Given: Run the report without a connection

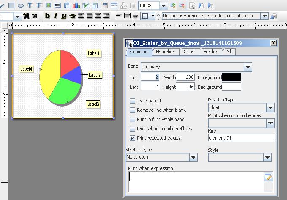Looking at the screenshot, I should pos(201,5).
